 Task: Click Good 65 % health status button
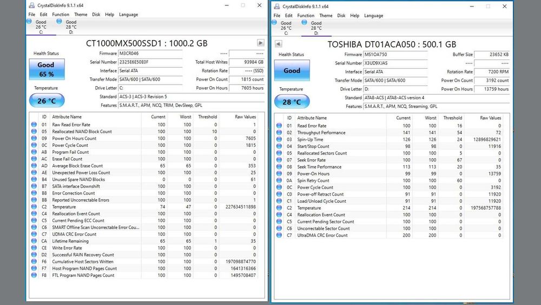[47, 69]
